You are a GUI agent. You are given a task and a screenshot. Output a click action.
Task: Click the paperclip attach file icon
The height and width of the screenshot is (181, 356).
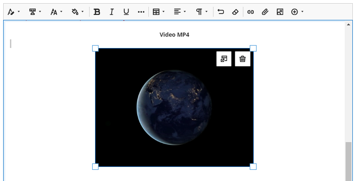click(265, 12)
